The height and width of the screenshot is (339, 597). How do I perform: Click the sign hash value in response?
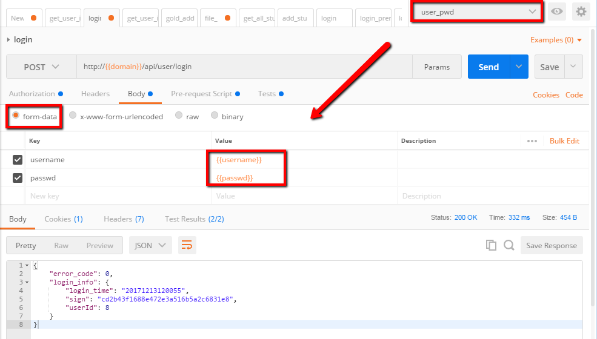coord(165,299)
